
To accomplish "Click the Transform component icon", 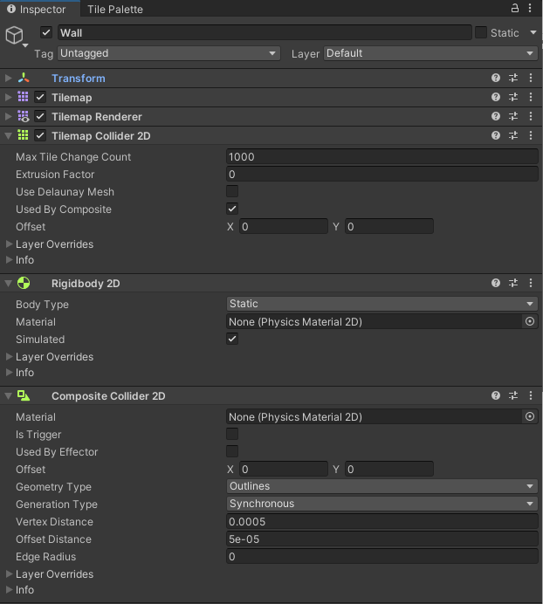I will click(24, 78).
